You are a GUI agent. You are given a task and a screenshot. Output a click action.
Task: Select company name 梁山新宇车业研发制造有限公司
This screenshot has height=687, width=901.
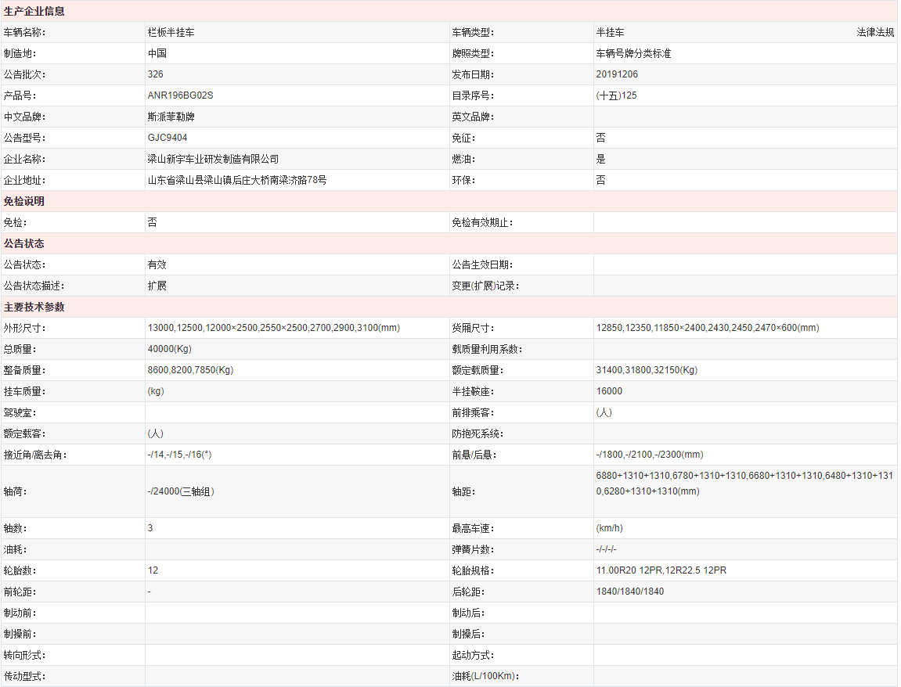coord(213,160)
